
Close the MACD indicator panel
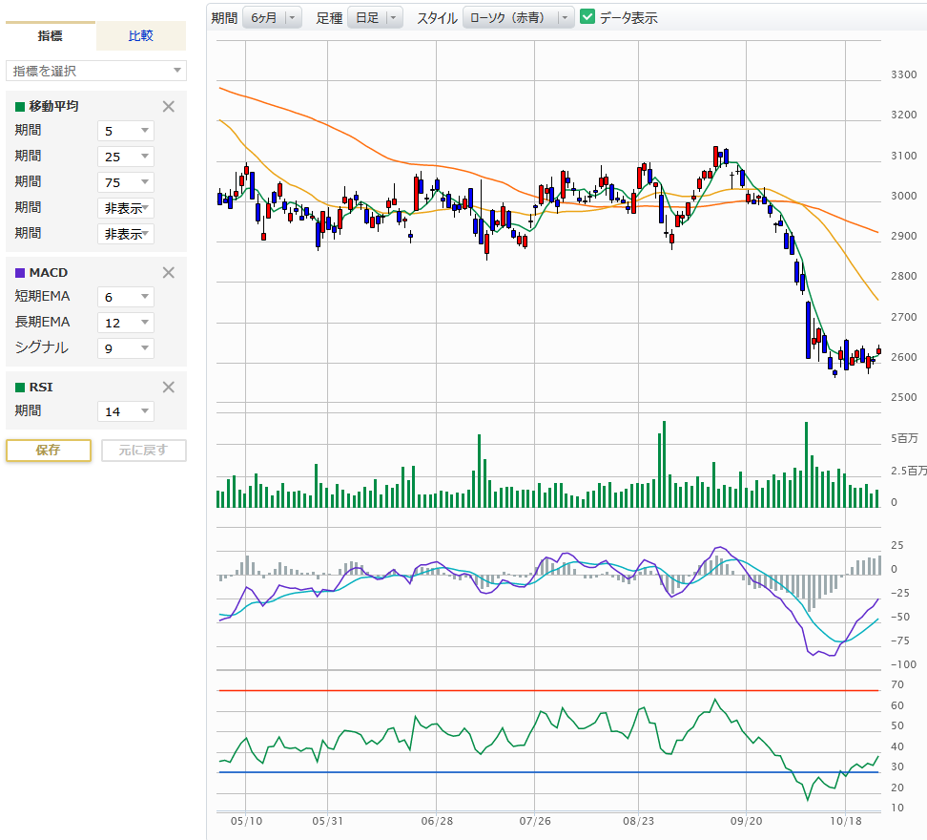pos(169,273)
